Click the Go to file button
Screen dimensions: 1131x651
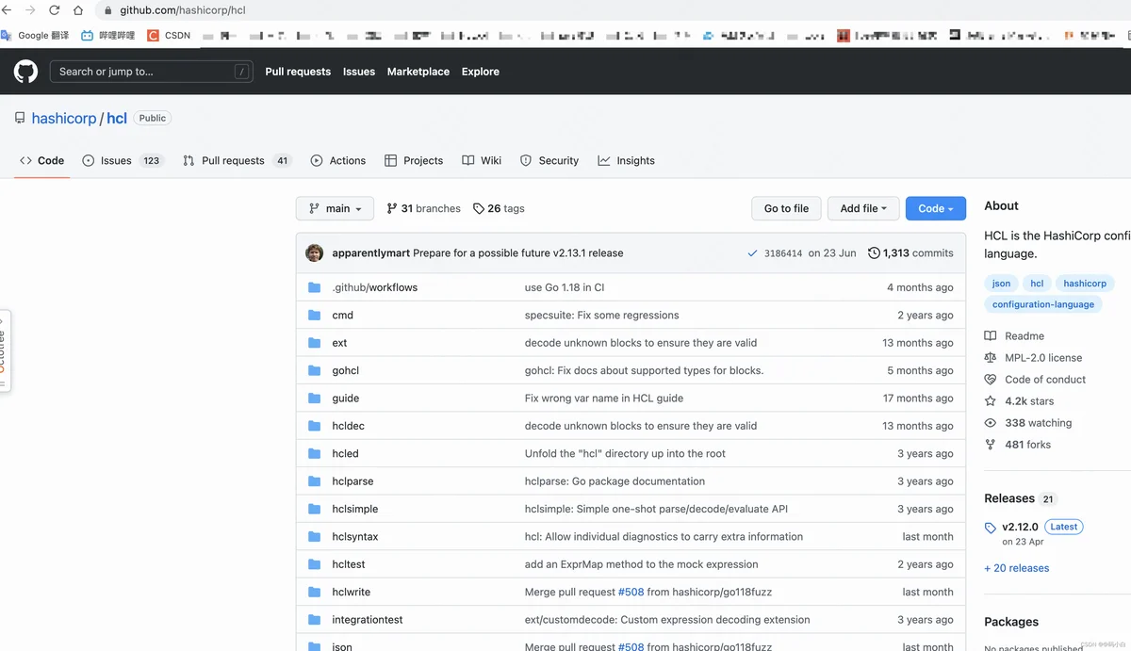click(x=786, y=208)
